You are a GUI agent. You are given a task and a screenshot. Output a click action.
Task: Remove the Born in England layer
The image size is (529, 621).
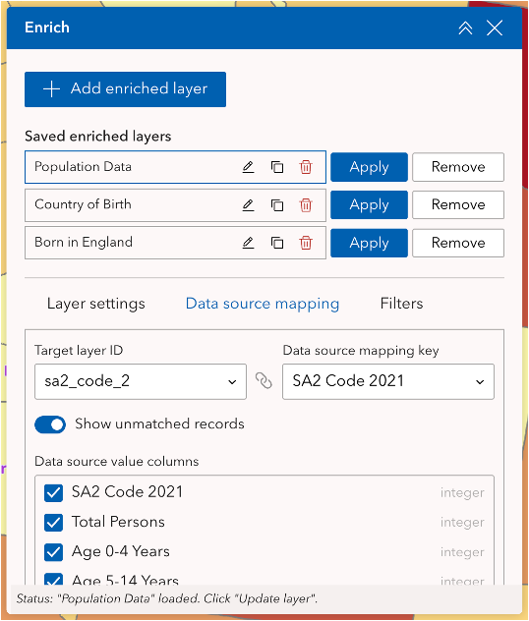tap(458, 243)
